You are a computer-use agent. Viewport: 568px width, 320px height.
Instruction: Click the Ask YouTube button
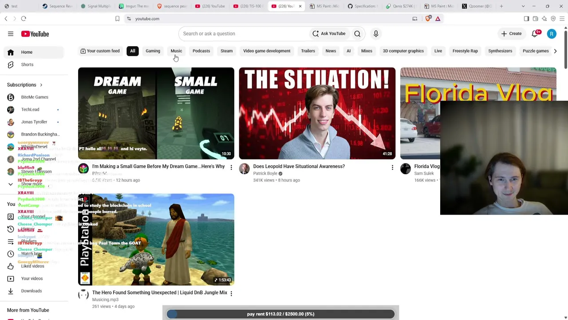(329, 34)
